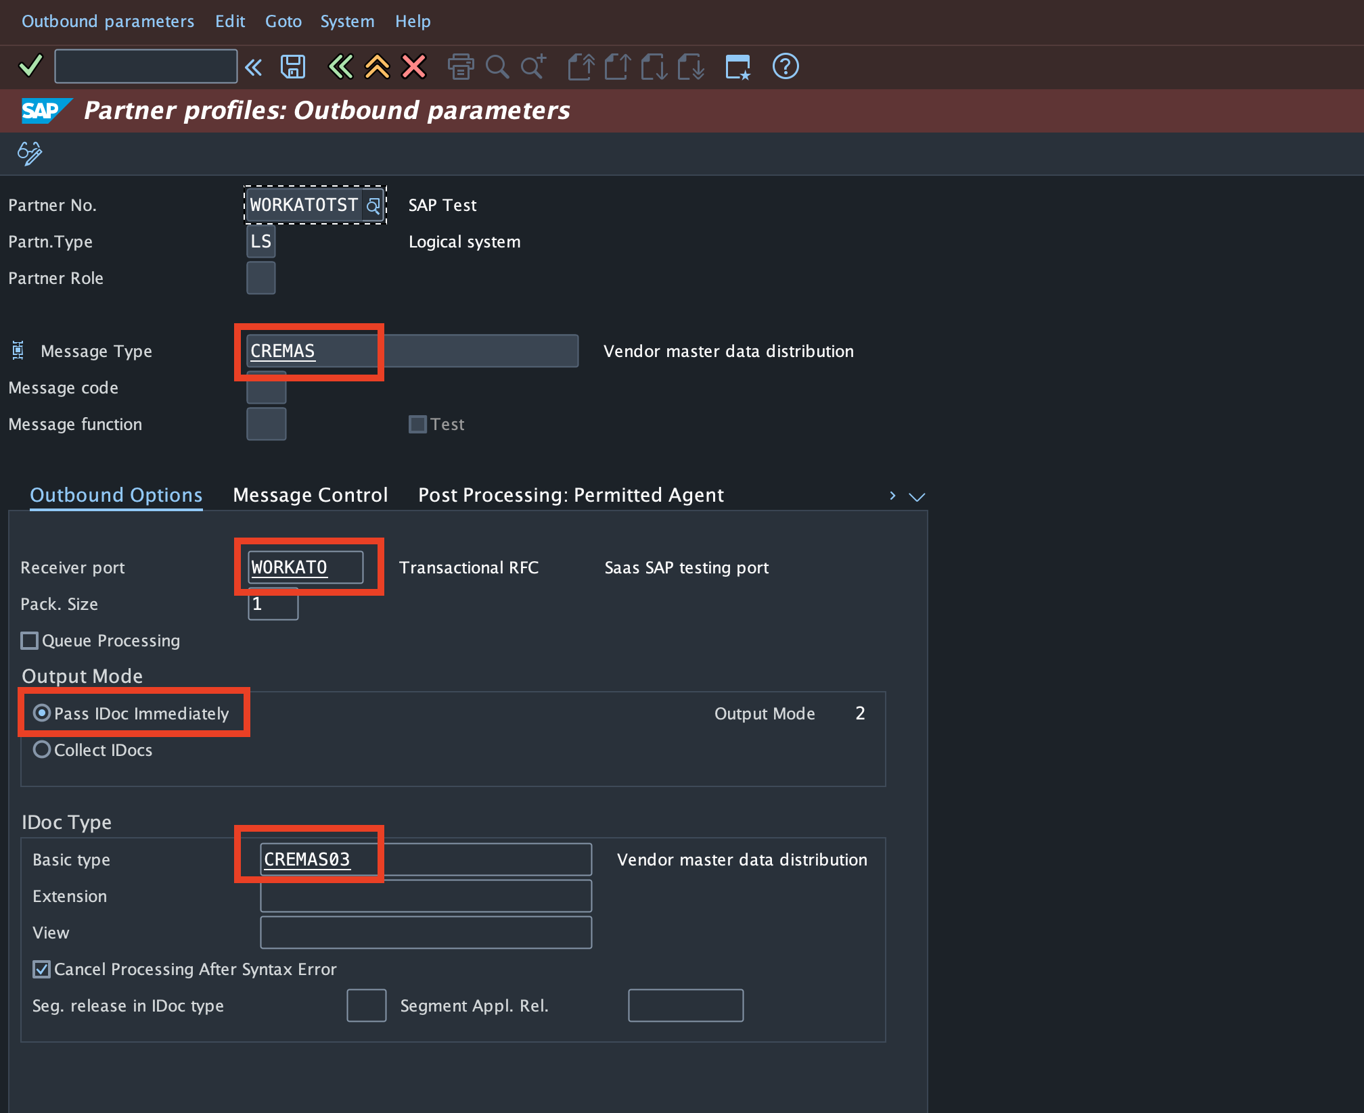Click the Extension input field
Screen dimensions: 1364x1113
[426, 896]
